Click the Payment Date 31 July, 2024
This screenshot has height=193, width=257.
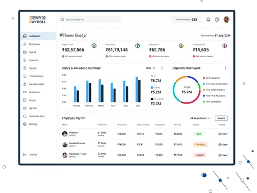pos(215,36)
